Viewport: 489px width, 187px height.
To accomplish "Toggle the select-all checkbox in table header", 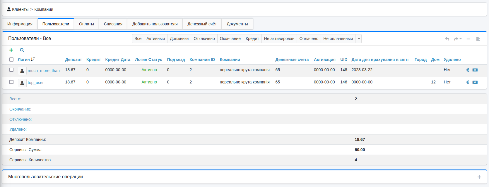I will 11,60.
